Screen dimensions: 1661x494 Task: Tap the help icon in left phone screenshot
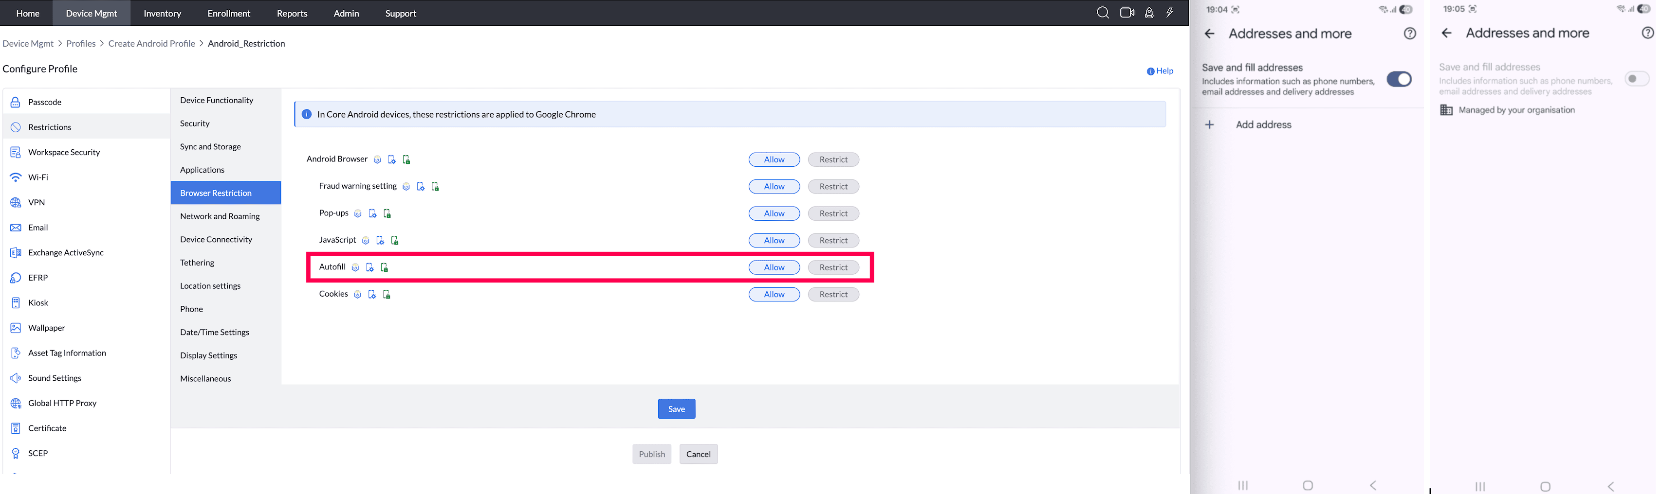click(x=1410, y=34)
